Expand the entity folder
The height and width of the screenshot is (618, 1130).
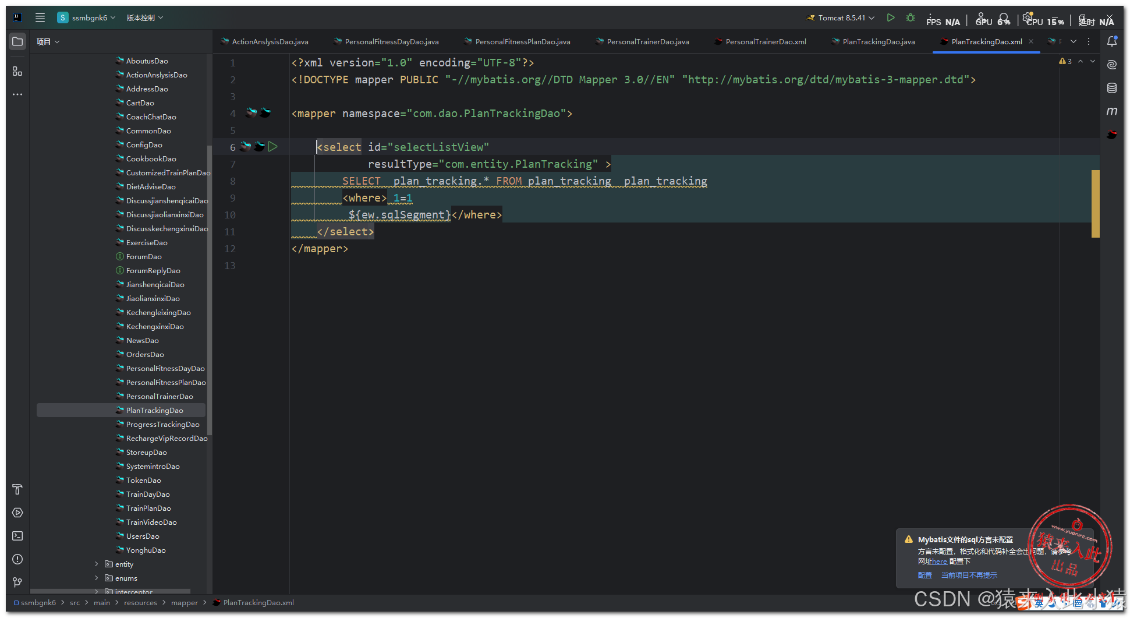97,564
